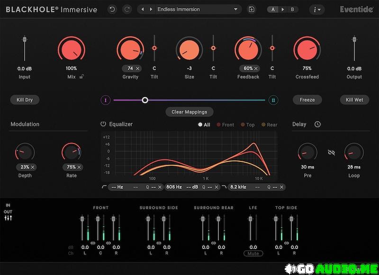
Task: Click the Feedback Tilt slider handle
Action: tap(272, 48)
